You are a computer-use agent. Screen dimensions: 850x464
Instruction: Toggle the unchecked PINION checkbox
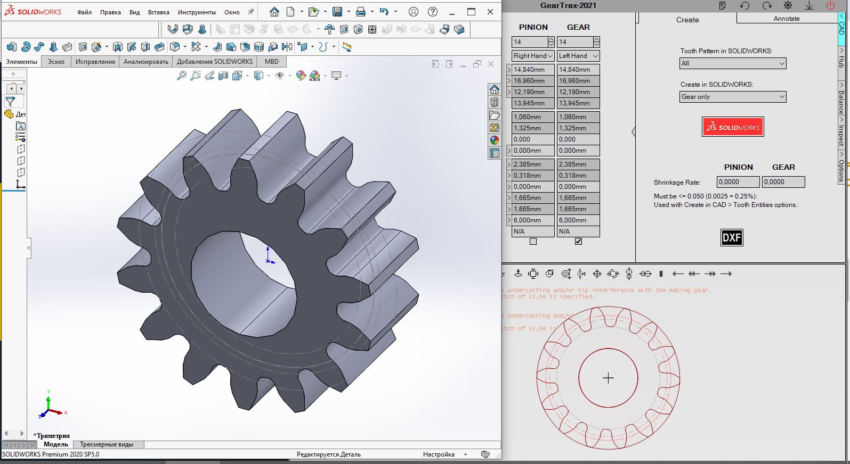[x=533, y=242]
